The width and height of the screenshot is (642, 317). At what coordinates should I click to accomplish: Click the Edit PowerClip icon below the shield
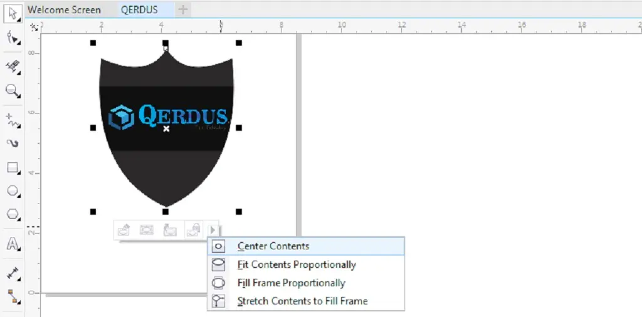[x=124, y=230]
